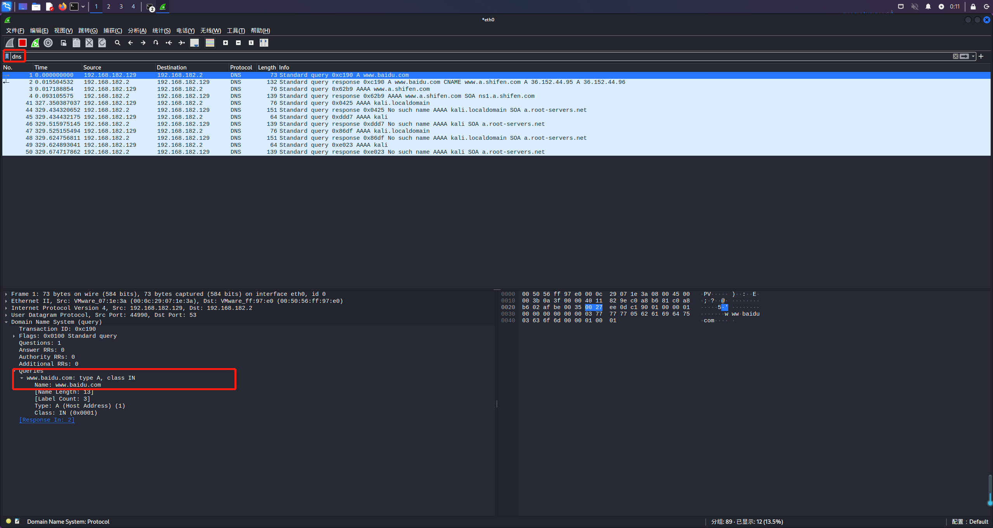
Task: Click the 配置: Default profile label
Action: pyautogui.click(x=970, y=522)
